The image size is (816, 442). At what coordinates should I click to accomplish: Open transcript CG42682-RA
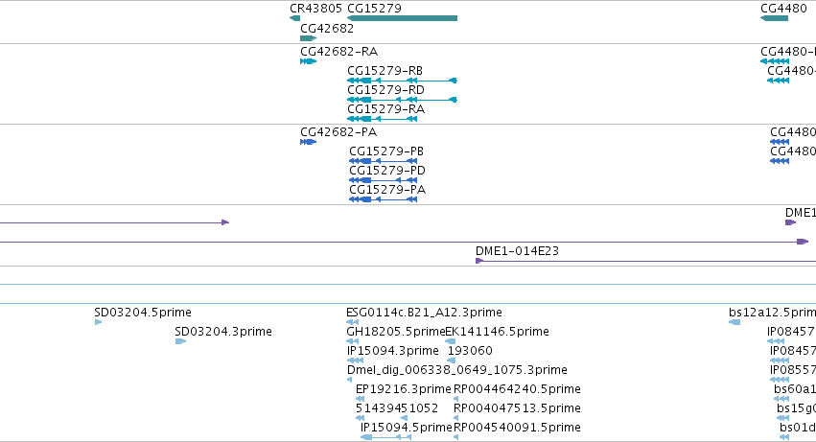pyautogui.click(x=338, y=52)
